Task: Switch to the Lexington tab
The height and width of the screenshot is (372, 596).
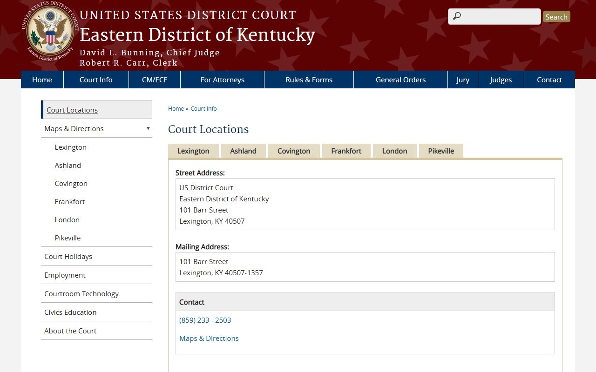Action: [x=193, y=151]
